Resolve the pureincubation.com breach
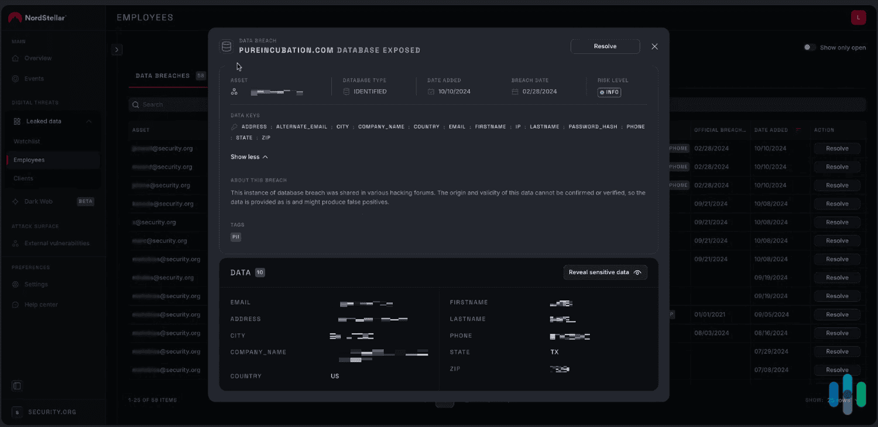Viewport: 878px width, 427px height. (605, 46)
